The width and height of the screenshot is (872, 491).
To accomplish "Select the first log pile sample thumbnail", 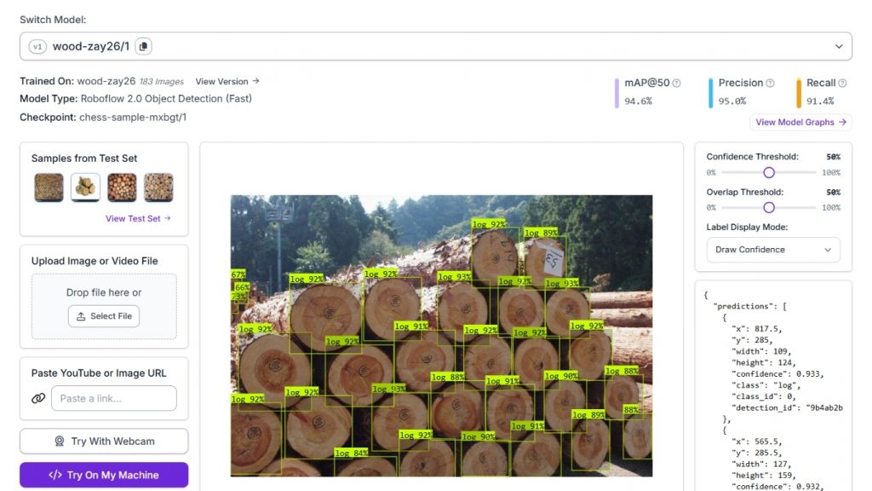I will tap(49, 187).
